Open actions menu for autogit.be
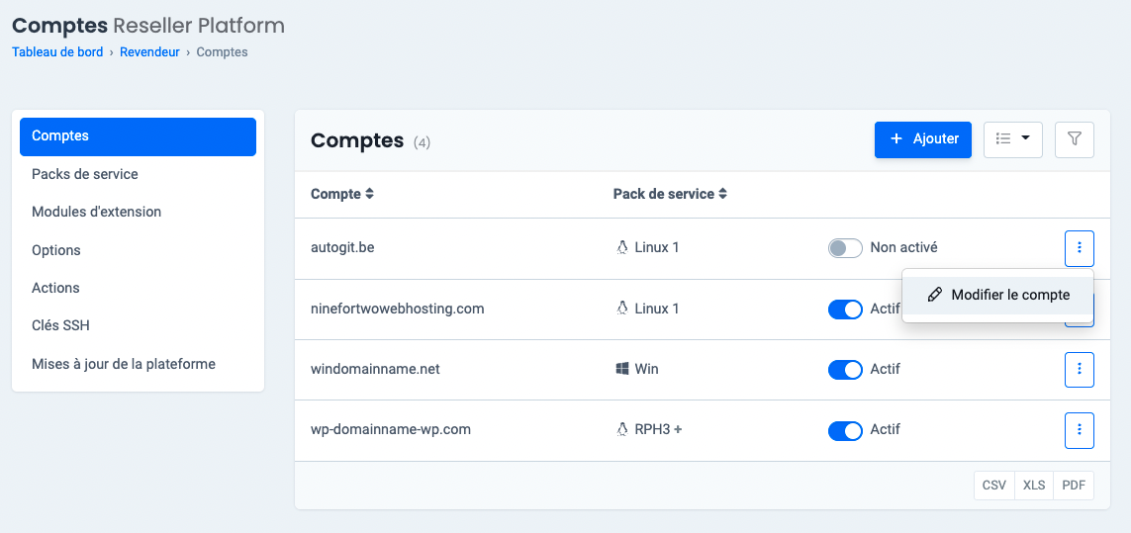 point(1079,248)
